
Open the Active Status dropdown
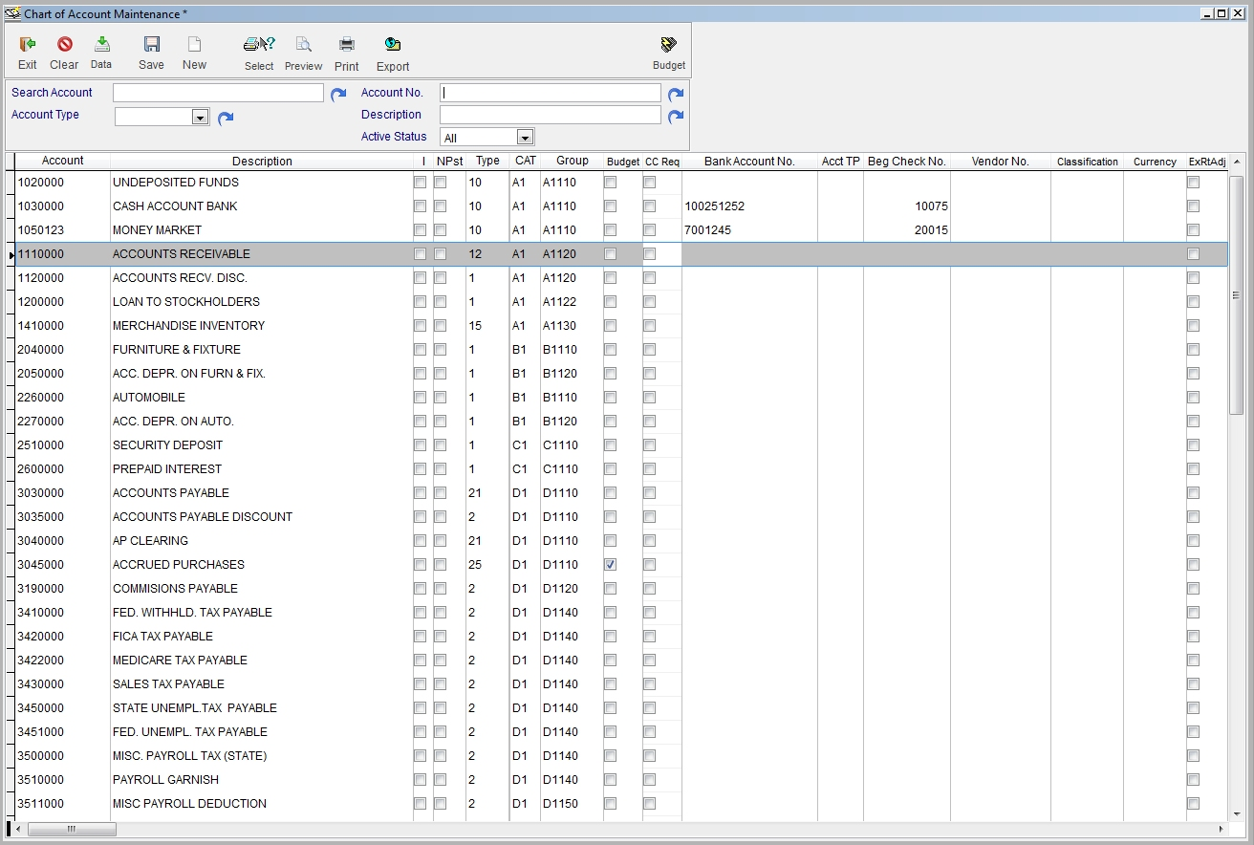524,138
